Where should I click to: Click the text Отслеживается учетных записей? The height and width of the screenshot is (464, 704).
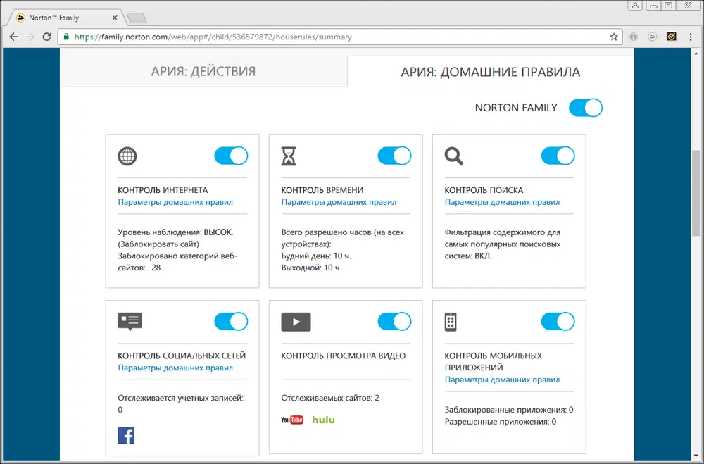(180, 398)
